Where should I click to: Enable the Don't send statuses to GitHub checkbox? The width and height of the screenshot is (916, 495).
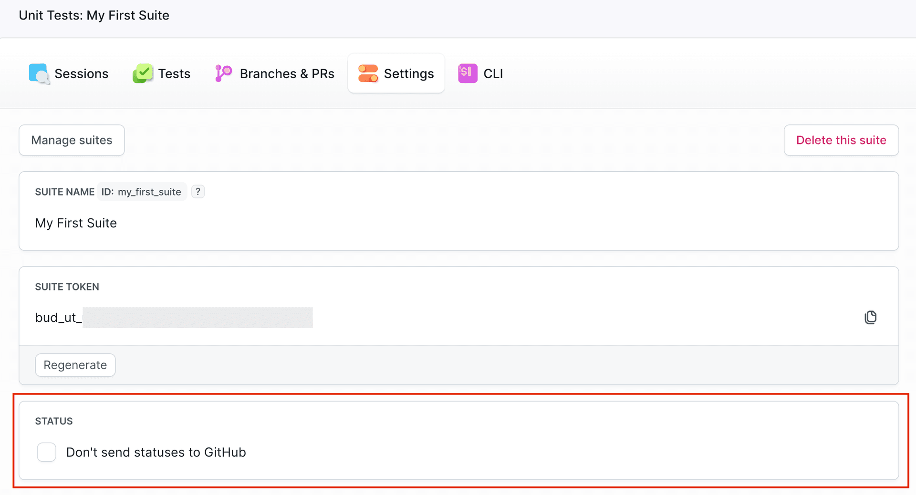[46, 452]
